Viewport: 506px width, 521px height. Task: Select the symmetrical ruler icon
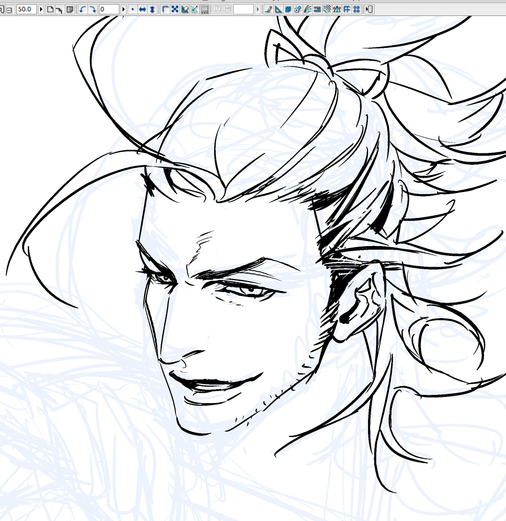337,9
